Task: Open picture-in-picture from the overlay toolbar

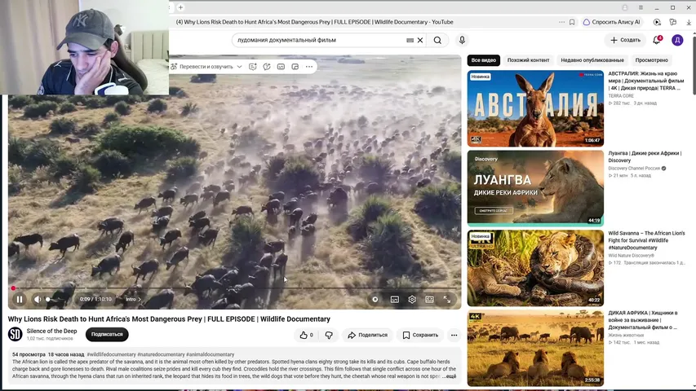Action: [x=295, y=67]
